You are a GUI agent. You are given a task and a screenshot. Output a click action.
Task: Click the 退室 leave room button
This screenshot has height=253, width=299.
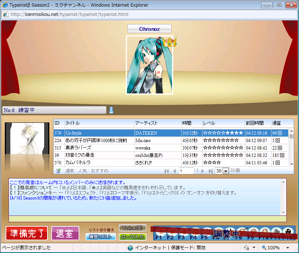[65, 233]
